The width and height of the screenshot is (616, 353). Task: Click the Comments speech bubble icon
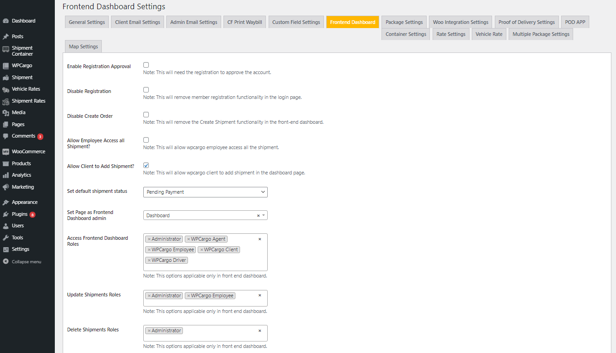point(6,136)
